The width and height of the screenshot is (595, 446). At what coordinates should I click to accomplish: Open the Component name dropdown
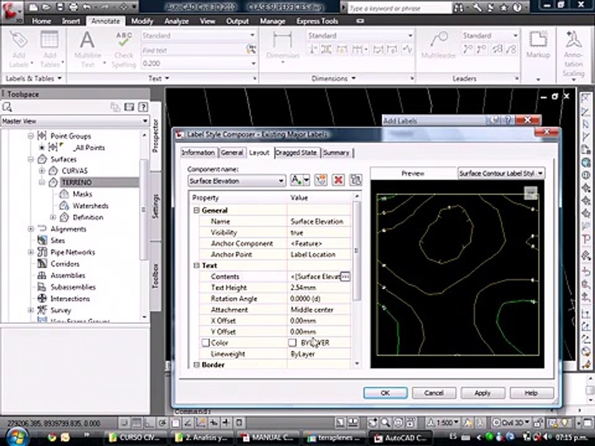[281, 181]
